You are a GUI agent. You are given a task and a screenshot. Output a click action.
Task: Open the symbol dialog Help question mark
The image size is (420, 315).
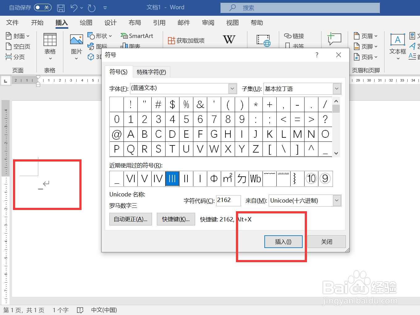pyautogui.click(x=317, y=55)
